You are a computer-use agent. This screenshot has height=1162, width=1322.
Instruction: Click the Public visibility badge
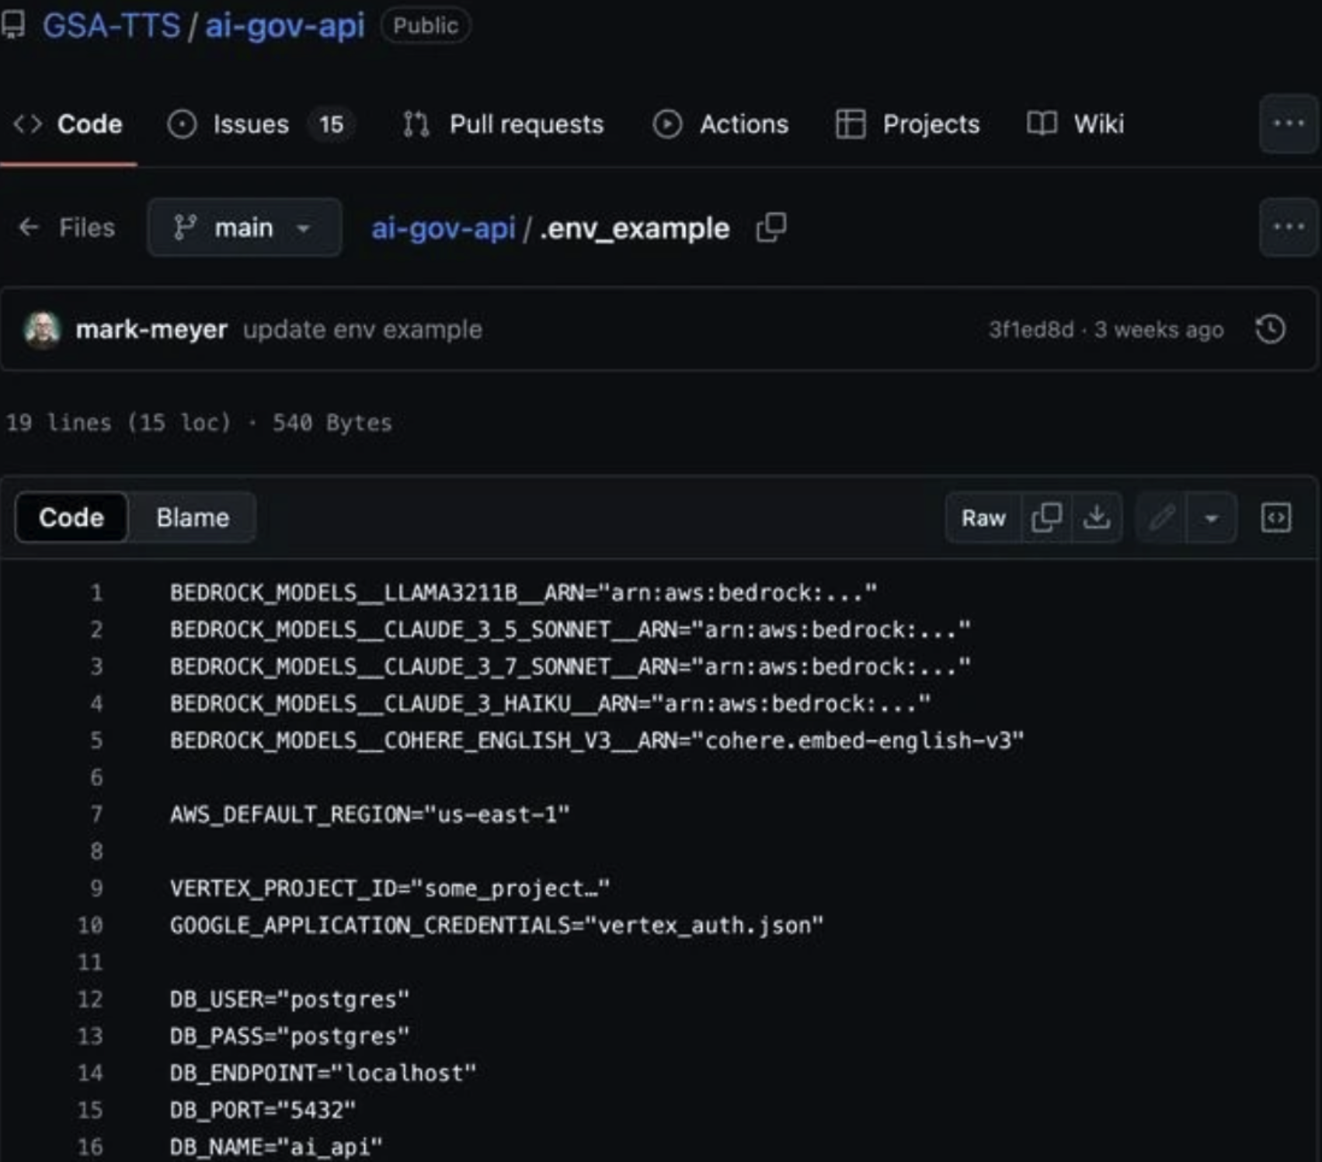pyautogui.click(x=425, y=26)
